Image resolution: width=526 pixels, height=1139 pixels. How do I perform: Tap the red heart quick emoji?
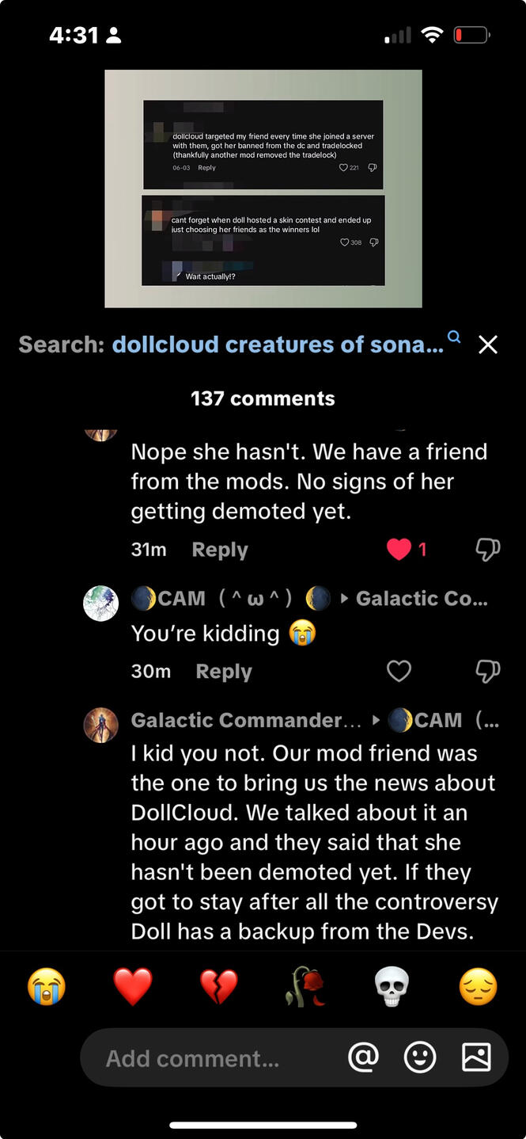(132, 988)
